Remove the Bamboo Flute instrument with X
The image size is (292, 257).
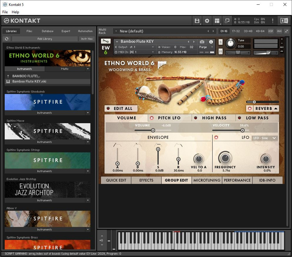pos(282,39)
